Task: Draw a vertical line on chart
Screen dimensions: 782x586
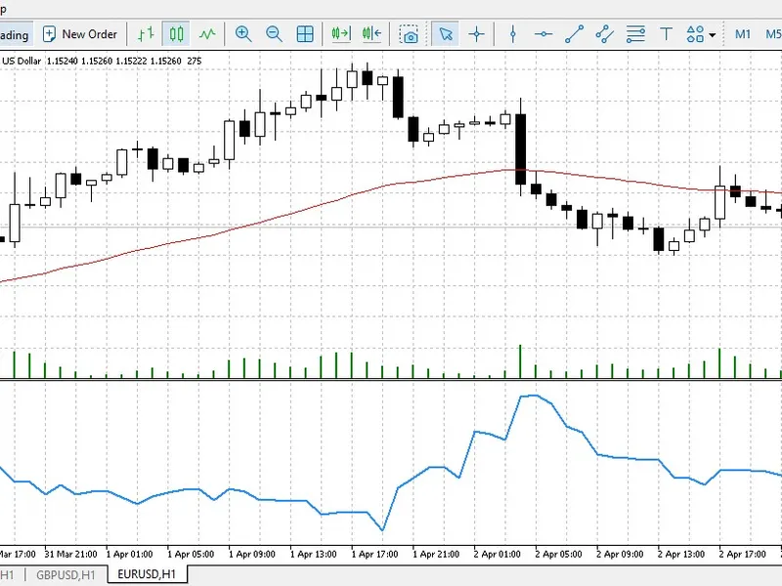Action: pyautogui.click(x=512, y=34)
